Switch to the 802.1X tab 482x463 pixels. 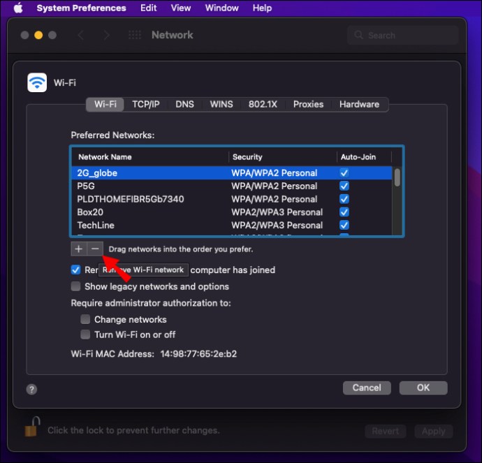click(x=263, y=105)
